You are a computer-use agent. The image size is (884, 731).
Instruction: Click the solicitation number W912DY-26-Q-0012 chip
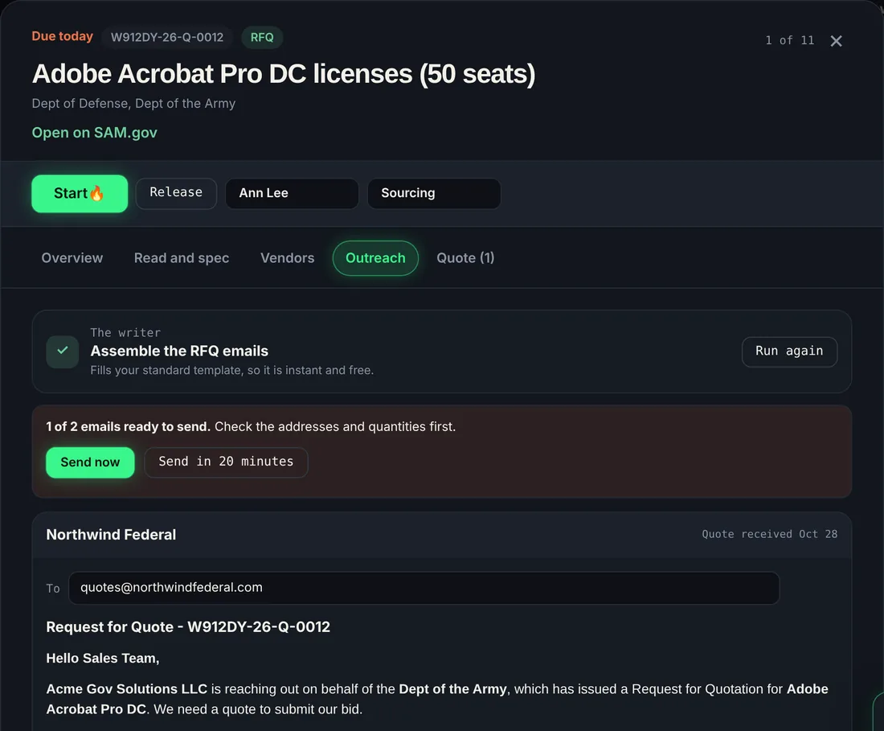167,37
